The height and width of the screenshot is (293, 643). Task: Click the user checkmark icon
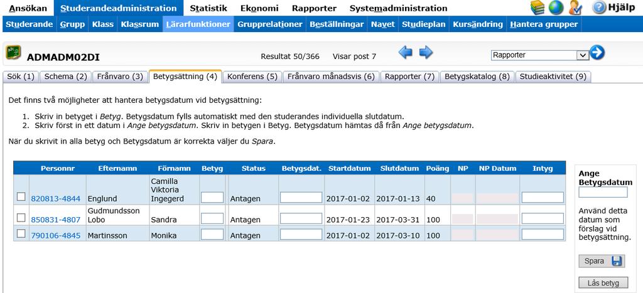575,8
